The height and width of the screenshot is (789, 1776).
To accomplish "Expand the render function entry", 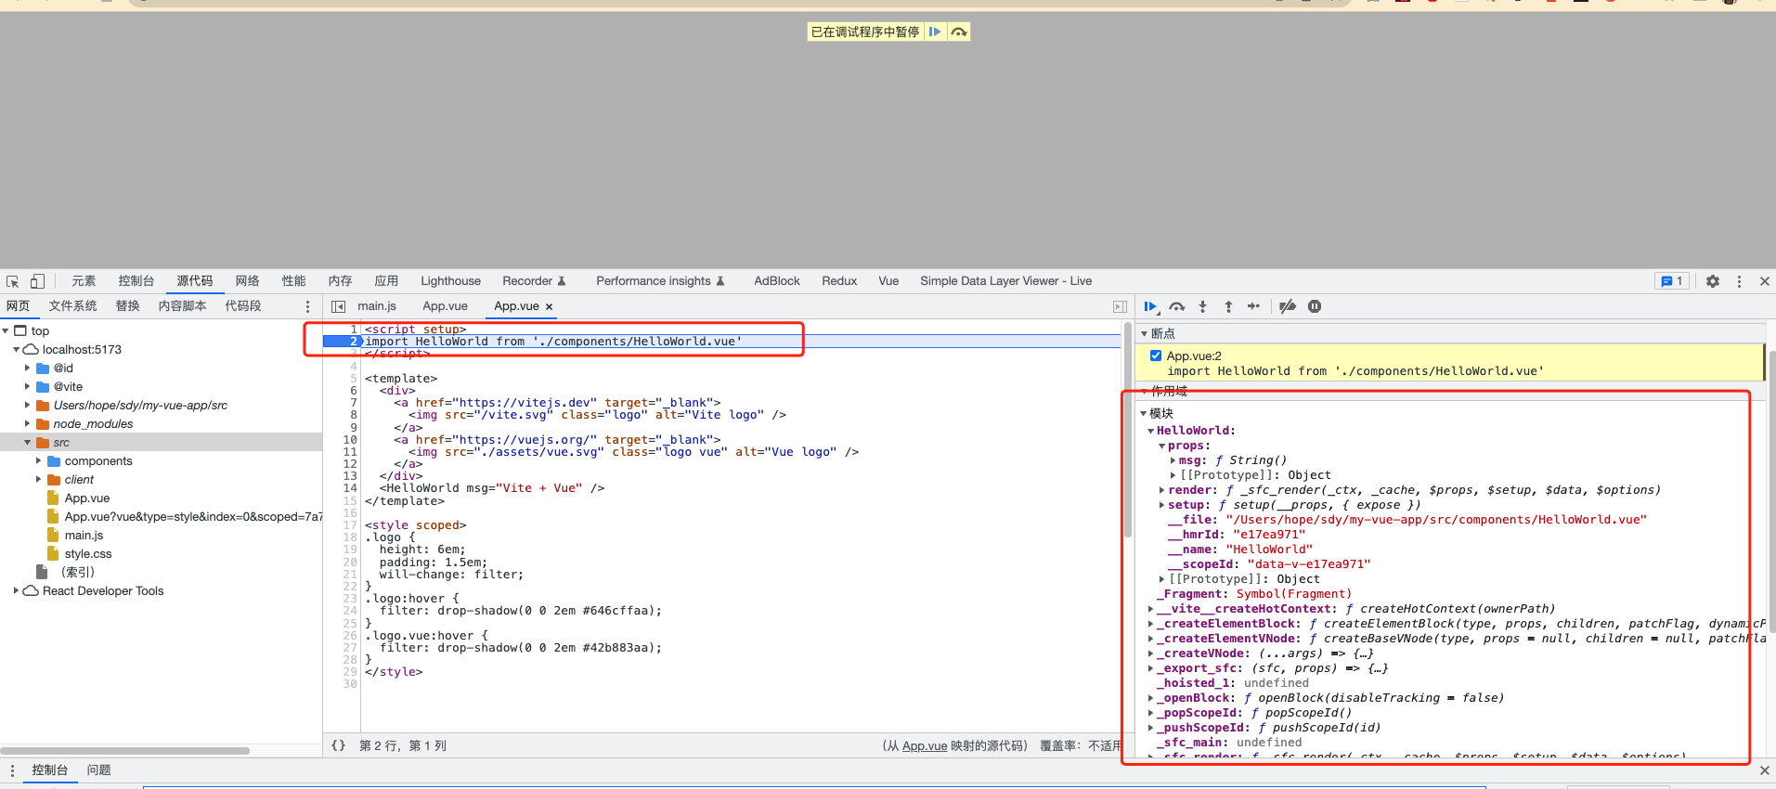I will (1162, 490).
